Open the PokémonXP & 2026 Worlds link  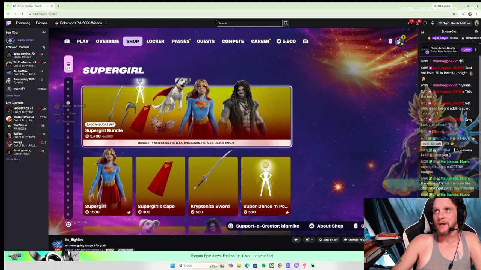click(79, 23)
